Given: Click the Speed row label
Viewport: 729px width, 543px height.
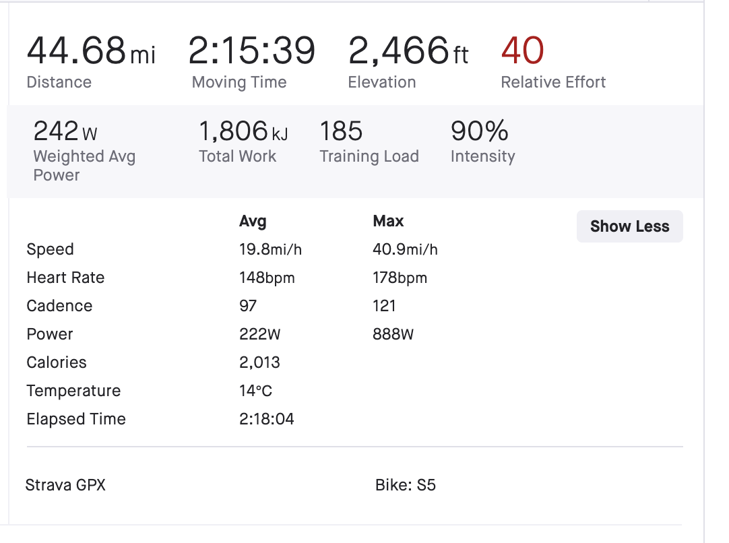Looking at the screenshot, I should (50, 249).
